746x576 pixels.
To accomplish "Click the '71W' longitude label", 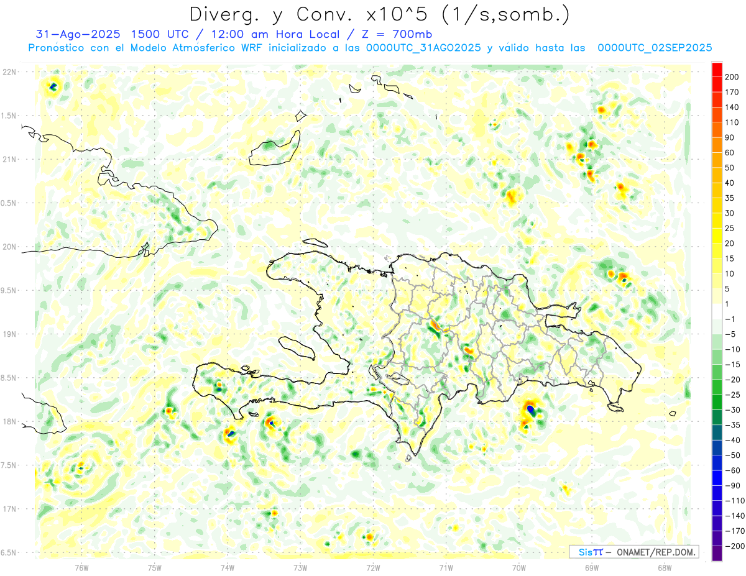I will click(446, 567).
